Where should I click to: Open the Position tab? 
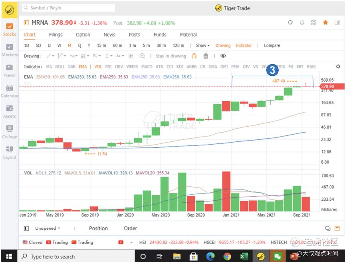click(x=98, y=228)
